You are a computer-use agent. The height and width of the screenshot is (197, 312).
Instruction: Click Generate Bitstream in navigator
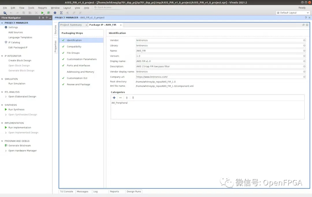click(x=20, y=146)
